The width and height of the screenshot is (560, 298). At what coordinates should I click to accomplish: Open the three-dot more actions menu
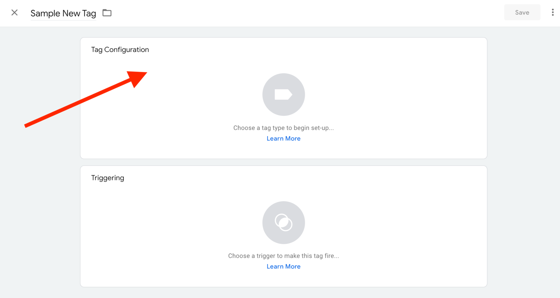point(553,12)
